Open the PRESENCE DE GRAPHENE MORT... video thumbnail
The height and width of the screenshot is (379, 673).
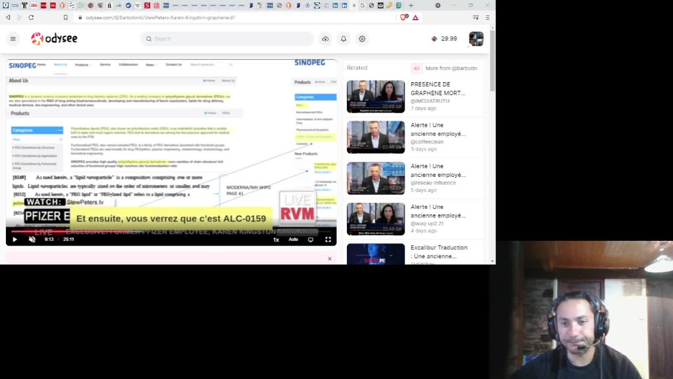[x=376, y=96]
